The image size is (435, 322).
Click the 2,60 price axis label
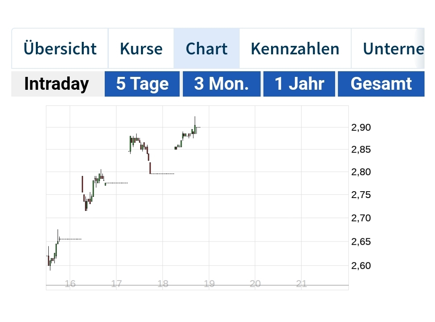coord(361,266)
